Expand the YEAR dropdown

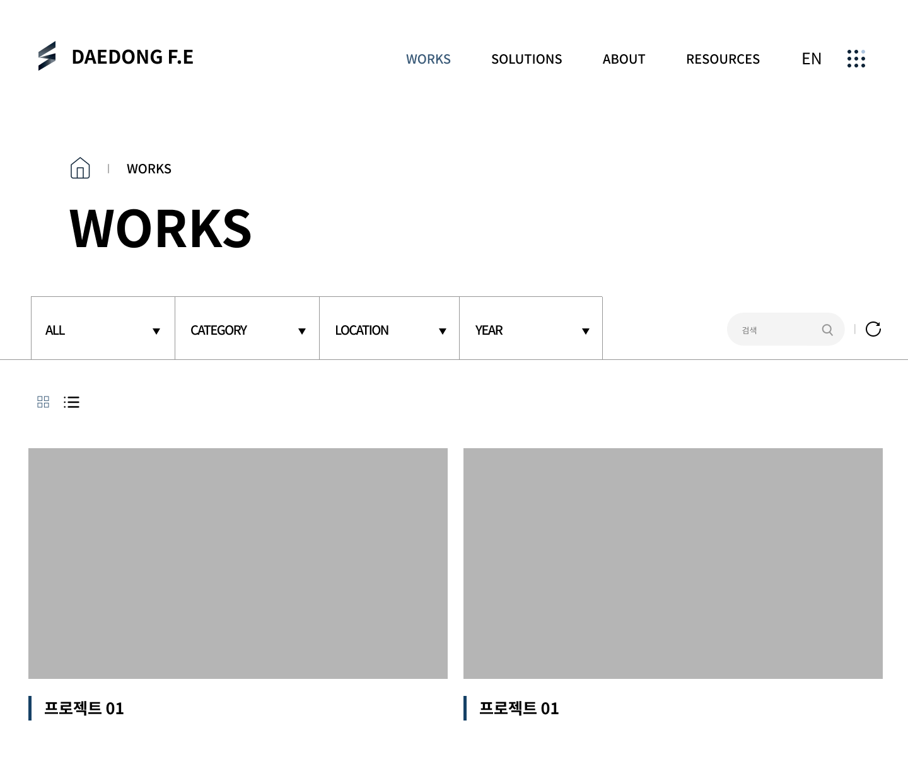[x=531, y=329]
